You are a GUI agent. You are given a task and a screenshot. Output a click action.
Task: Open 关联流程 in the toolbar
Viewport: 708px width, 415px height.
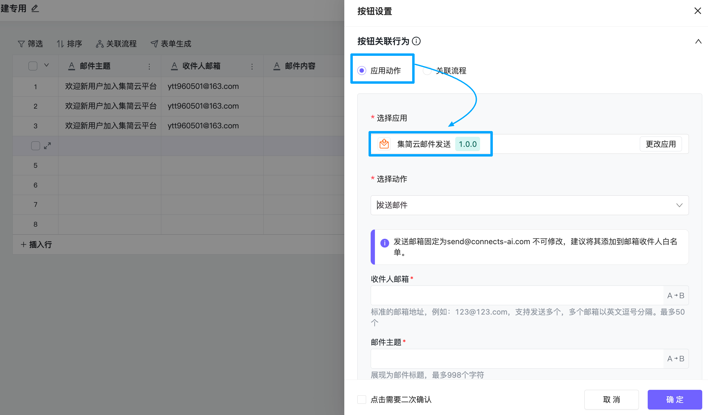pyautogui.click(x=116, y=44)
